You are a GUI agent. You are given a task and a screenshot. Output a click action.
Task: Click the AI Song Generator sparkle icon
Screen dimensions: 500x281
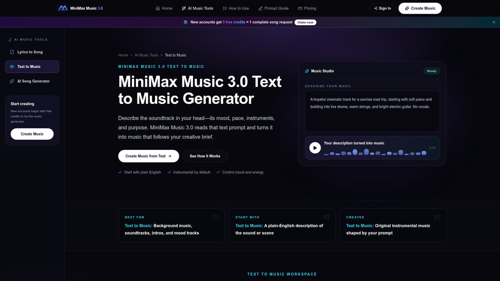12,81
